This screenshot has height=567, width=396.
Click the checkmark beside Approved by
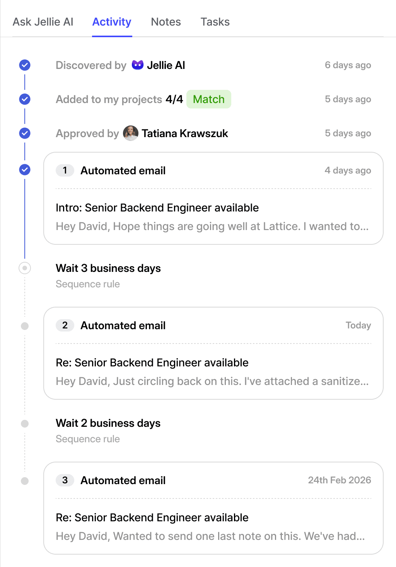tap(25, 133)
